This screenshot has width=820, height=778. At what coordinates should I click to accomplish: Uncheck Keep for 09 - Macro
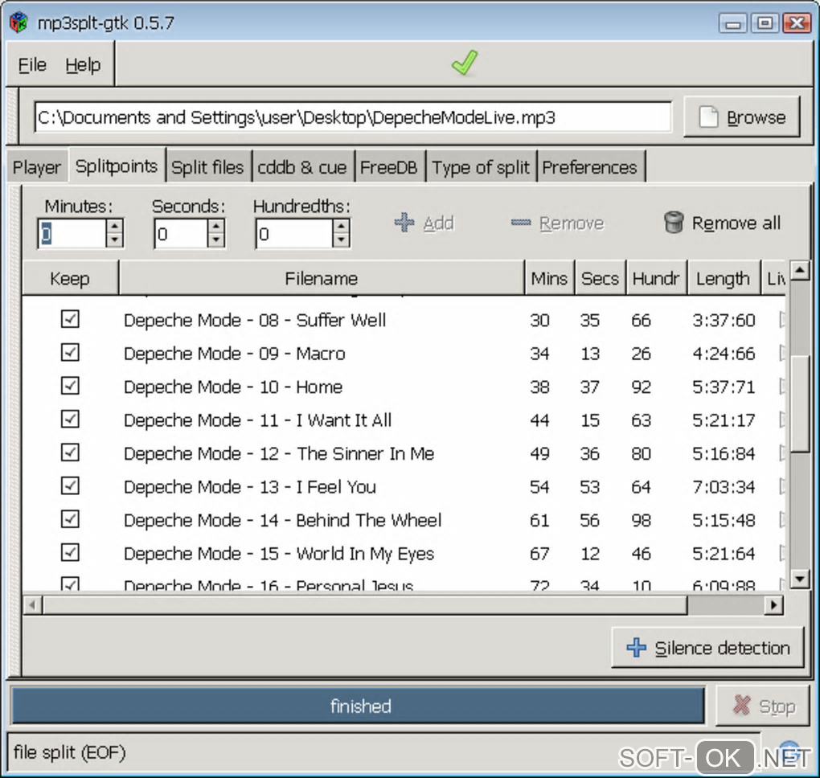click(70, 352)
